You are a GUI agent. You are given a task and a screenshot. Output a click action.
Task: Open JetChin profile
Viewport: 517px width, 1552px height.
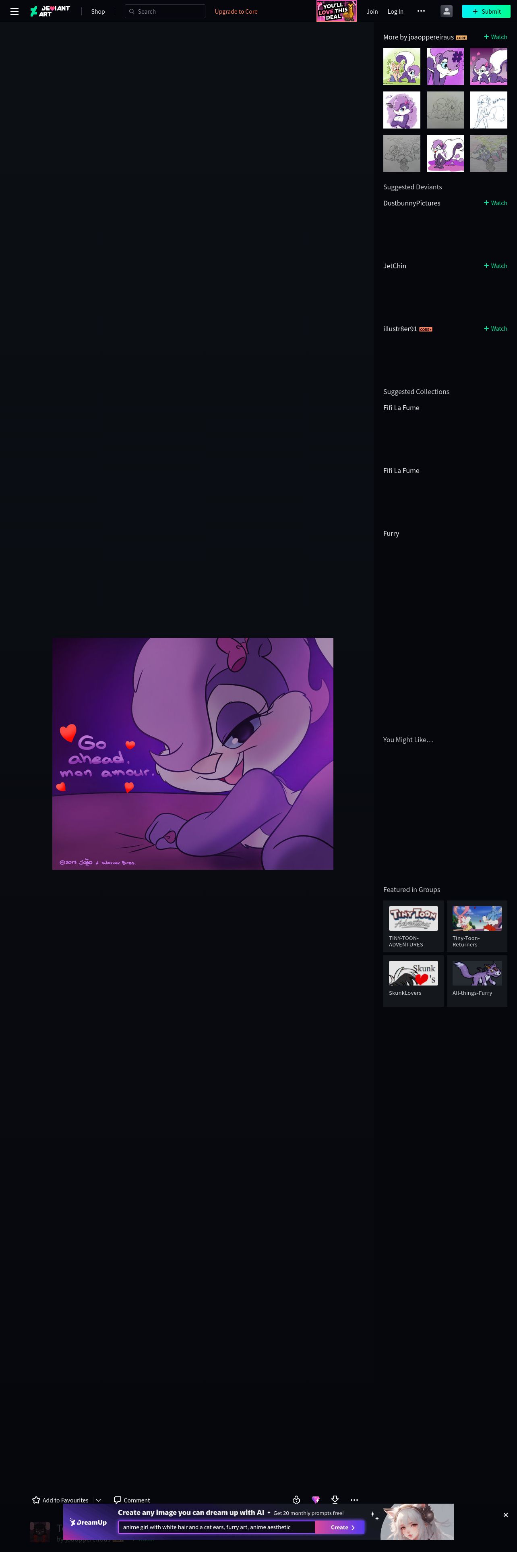395,266
